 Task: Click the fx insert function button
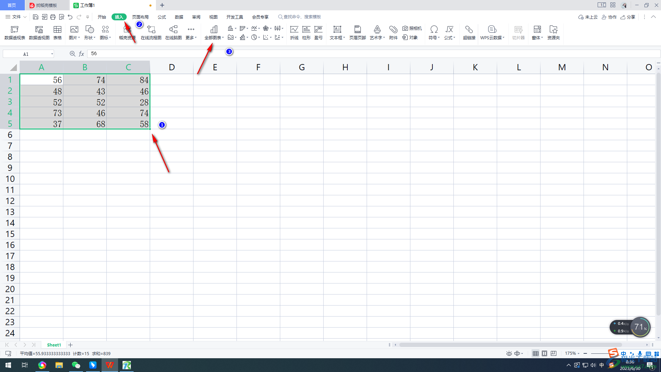(82, 54)
